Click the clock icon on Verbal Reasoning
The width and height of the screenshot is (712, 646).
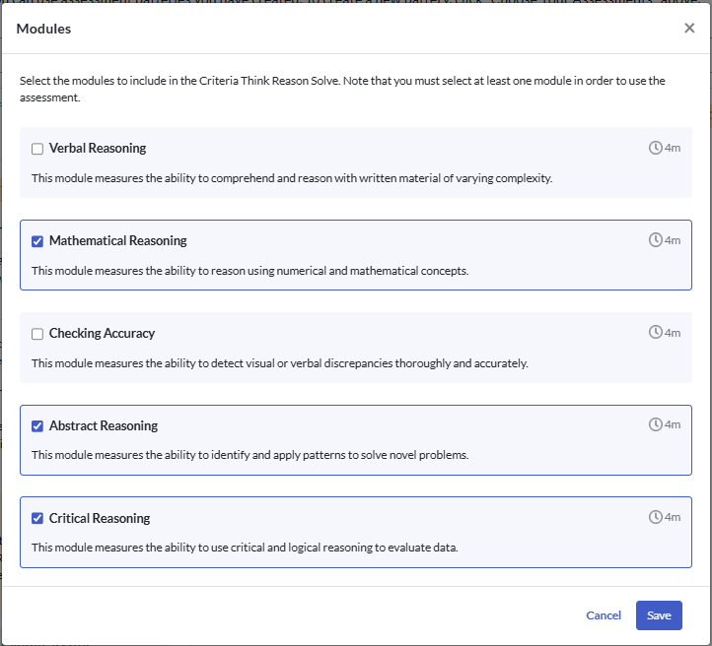pyautogui.click(x=656, y=148)
